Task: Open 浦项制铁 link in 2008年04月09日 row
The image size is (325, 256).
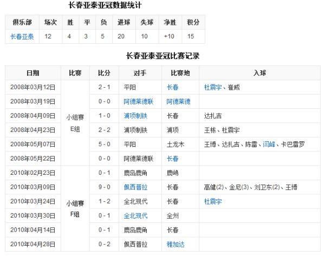Action: [x=135, y=116]
